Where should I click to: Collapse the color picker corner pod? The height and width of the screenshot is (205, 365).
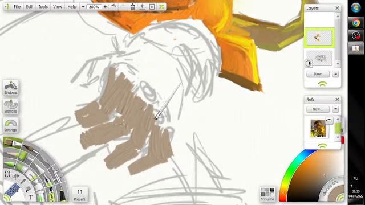click(340, 198)
